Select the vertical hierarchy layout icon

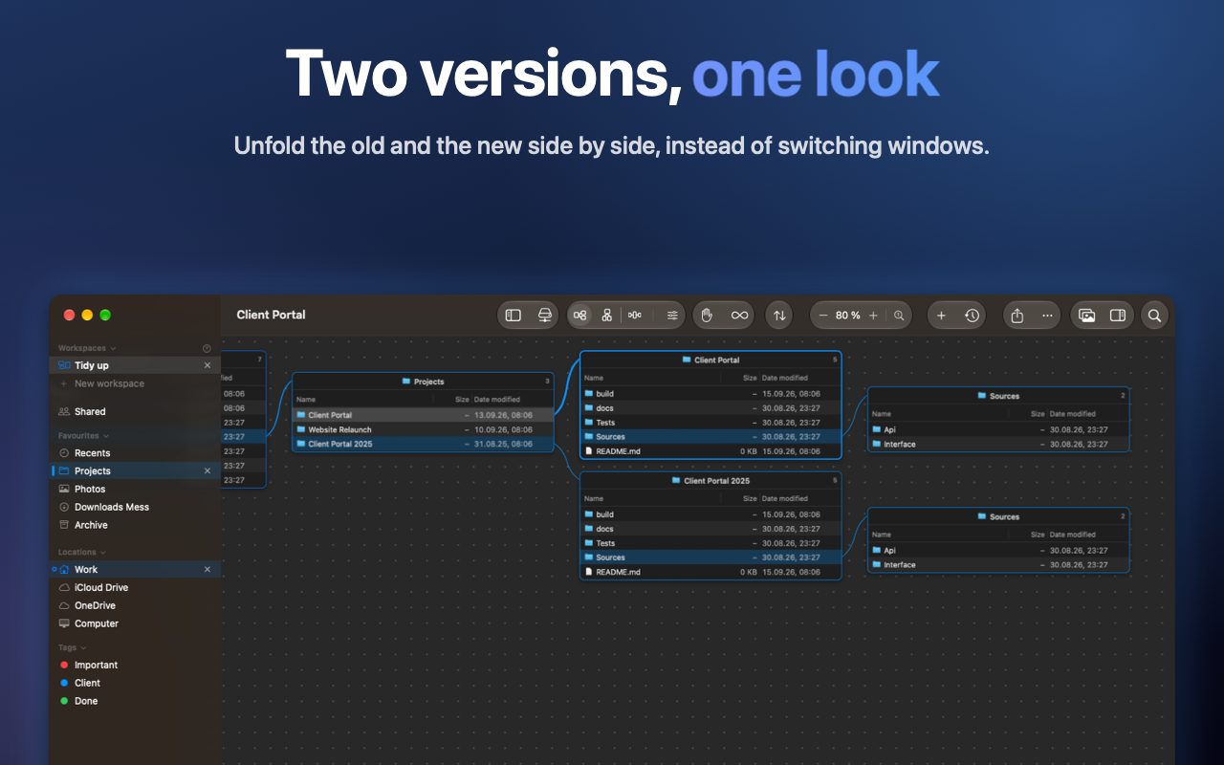607,316
